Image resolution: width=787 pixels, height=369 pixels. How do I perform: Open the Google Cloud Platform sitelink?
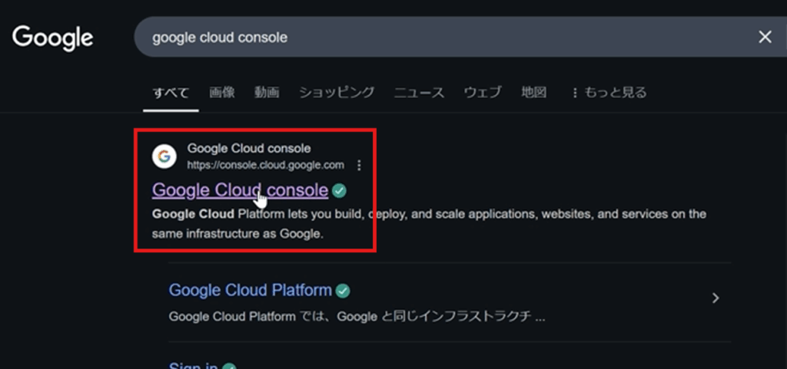pos(250,291)
